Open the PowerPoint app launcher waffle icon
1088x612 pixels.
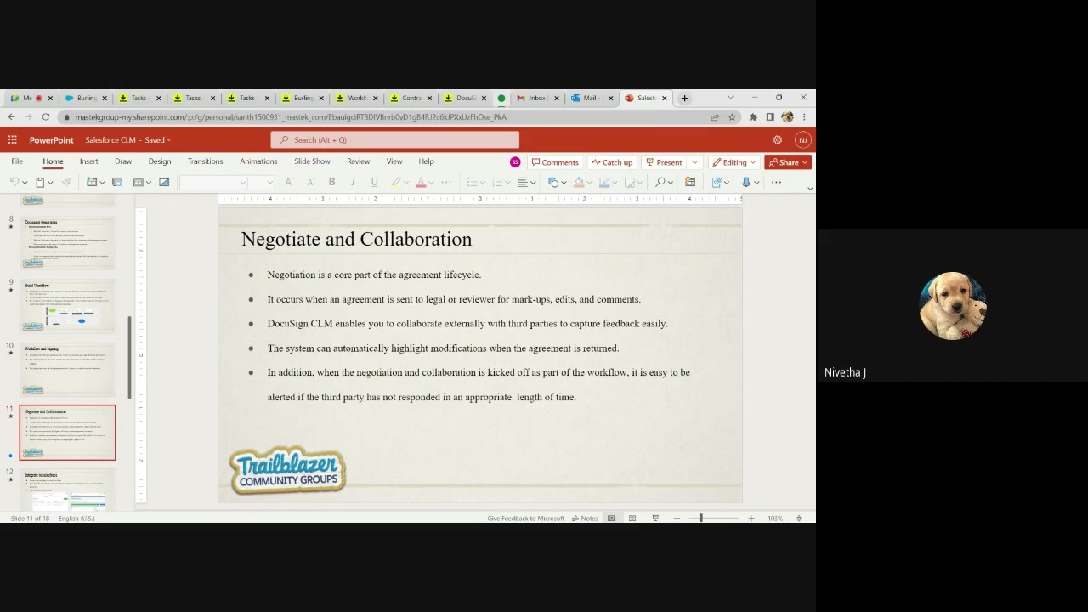click(x=12, y=139)
